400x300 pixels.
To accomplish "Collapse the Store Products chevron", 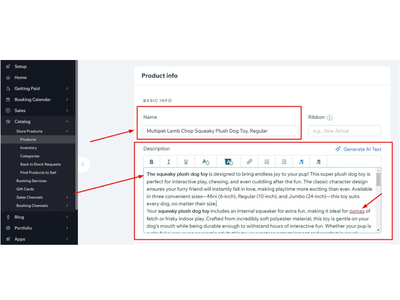I will coord(67,131).
